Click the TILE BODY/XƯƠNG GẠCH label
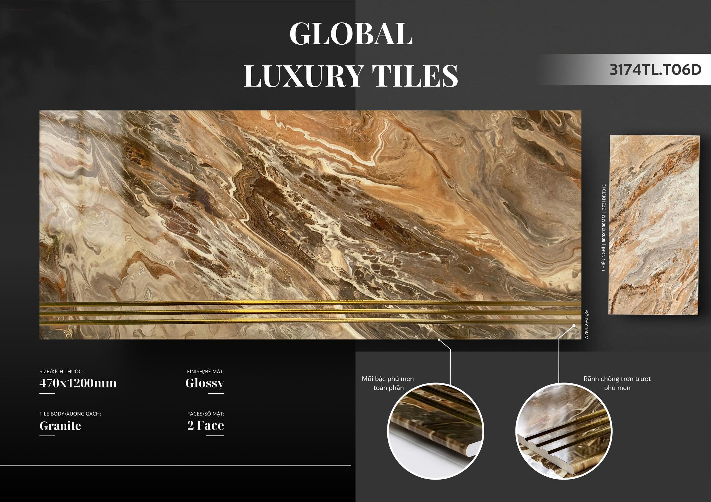 [x=70, y=414]
